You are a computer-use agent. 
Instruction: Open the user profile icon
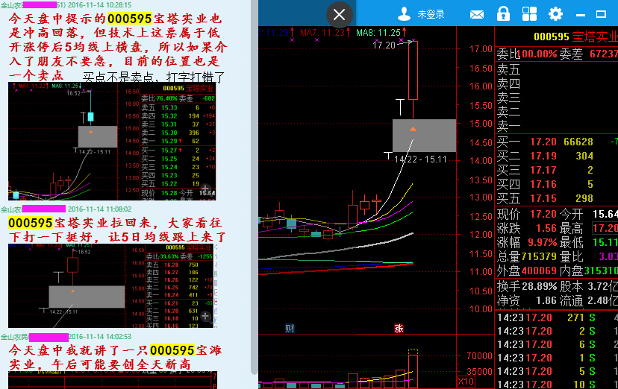[404, 15]
